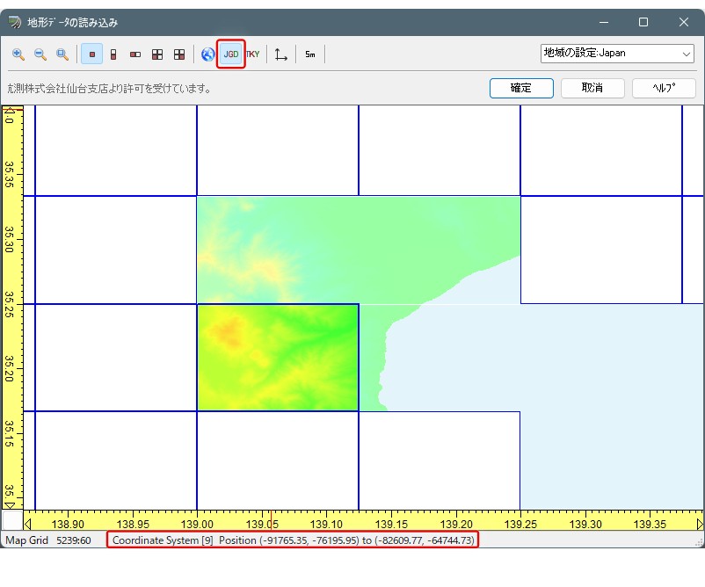705x587 pixels.
Task: Open the 地域の設定:Japan dropdown
Action: point(617,54)
